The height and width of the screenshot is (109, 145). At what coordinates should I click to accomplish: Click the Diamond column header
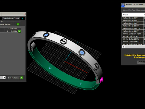13,28
